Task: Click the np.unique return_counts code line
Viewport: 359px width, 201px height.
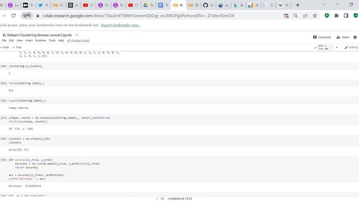Action: (x=59, y=118)
